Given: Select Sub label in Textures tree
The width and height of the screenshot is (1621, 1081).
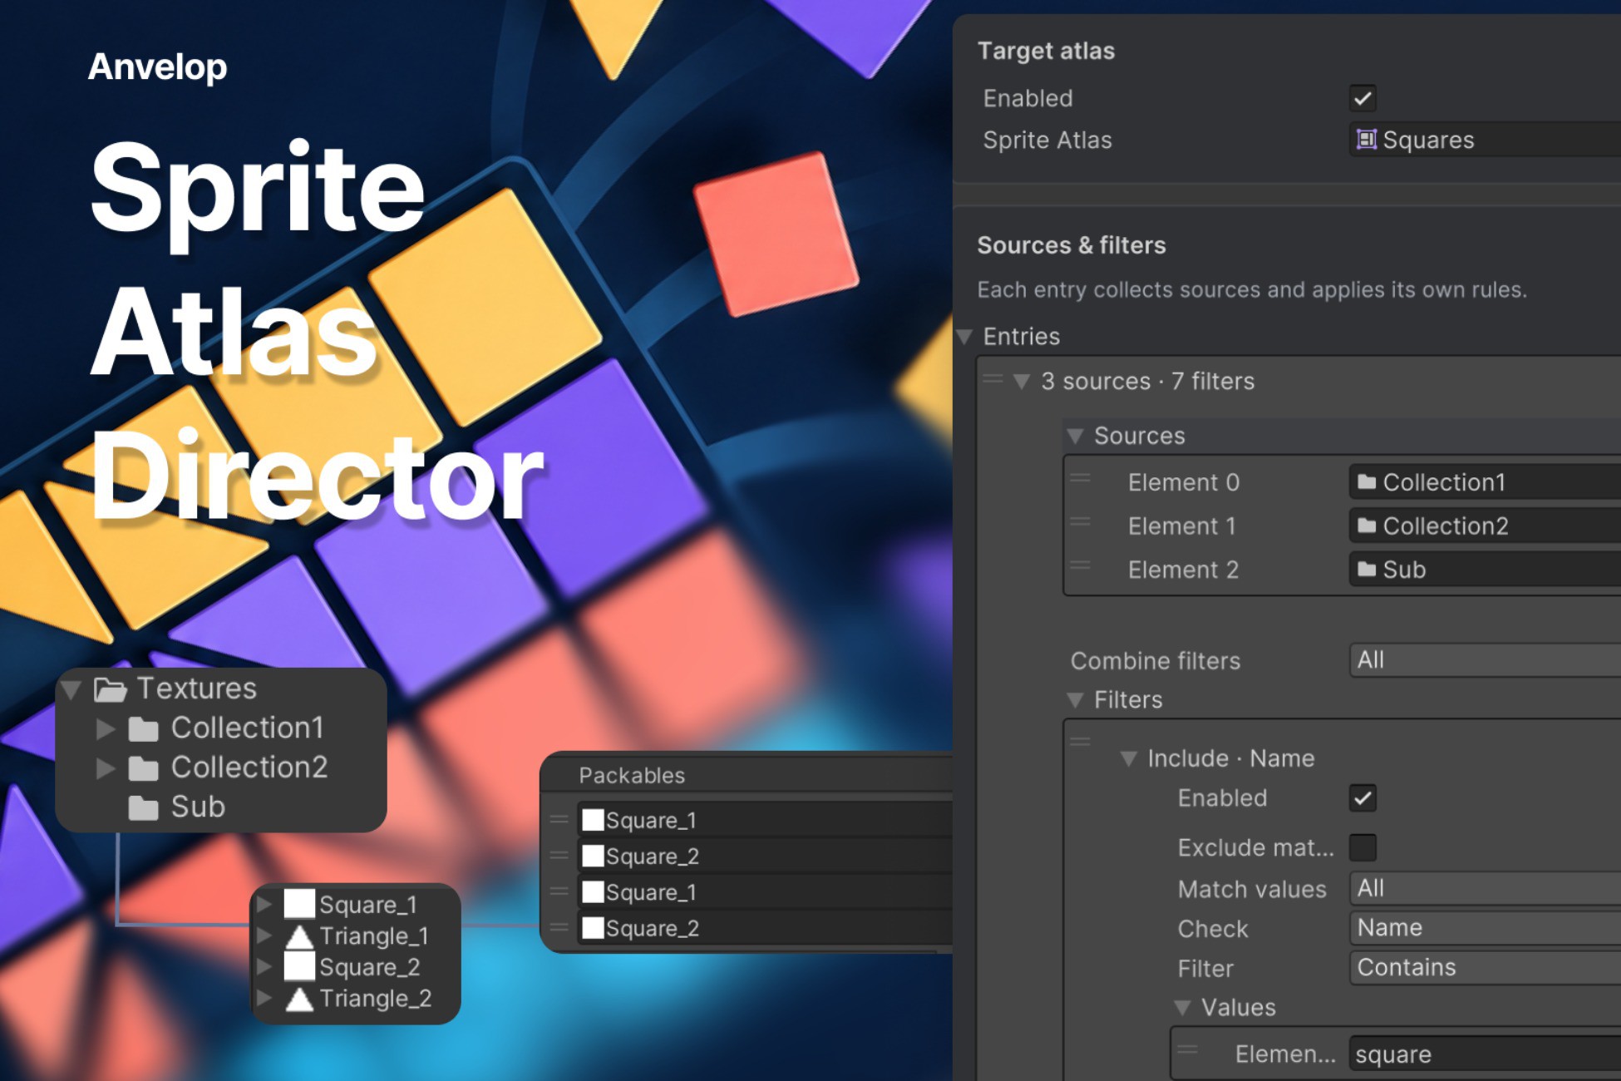Looking at the screenshot, I should [x=198, y=807].
